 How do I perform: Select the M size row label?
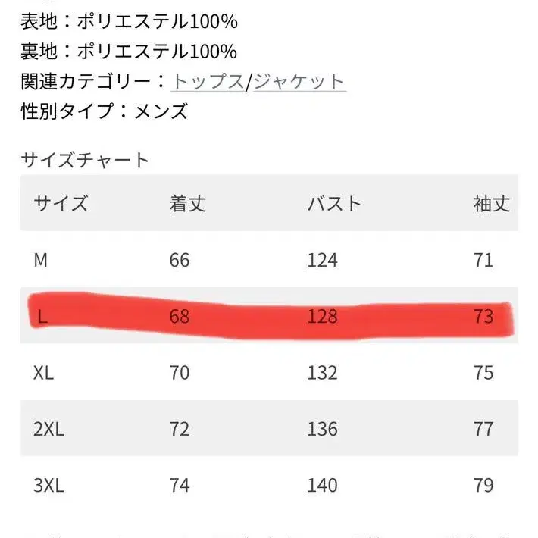pos(41,260)
